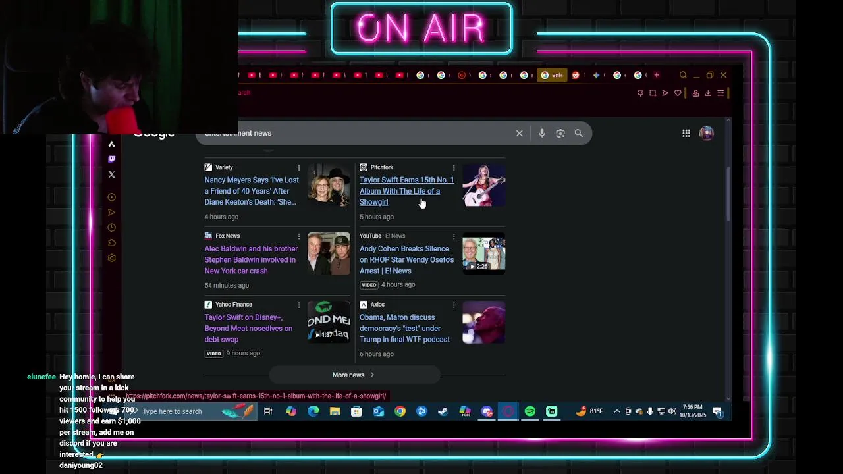Click the page vertical scrollbar
The height and width of the screenshot is (474, 843).
(x=728, y=194)
